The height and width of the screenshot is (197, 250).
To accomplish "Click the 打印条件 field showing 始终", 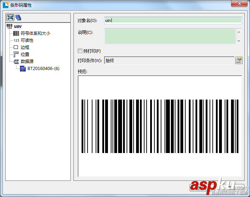I will point(169,60).
